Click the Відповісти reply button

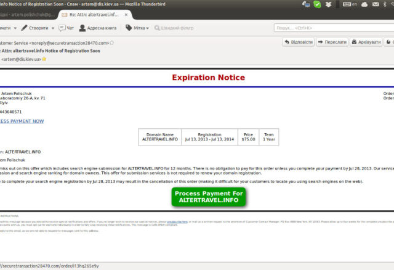[298, 42]
